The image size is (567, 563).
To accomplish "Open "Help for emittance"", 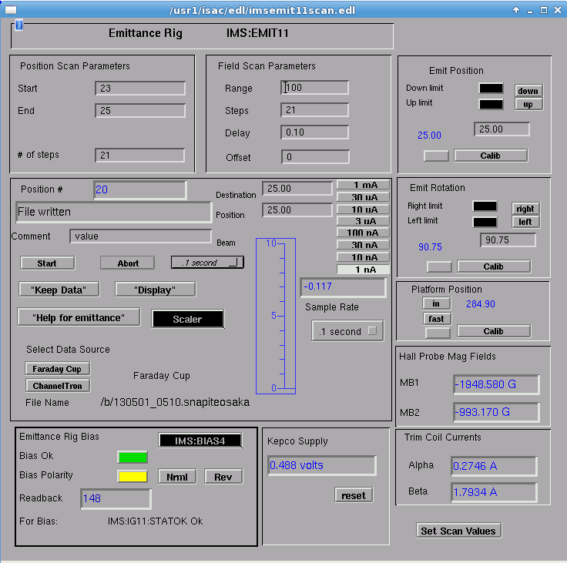I will [x=79, y=317].
